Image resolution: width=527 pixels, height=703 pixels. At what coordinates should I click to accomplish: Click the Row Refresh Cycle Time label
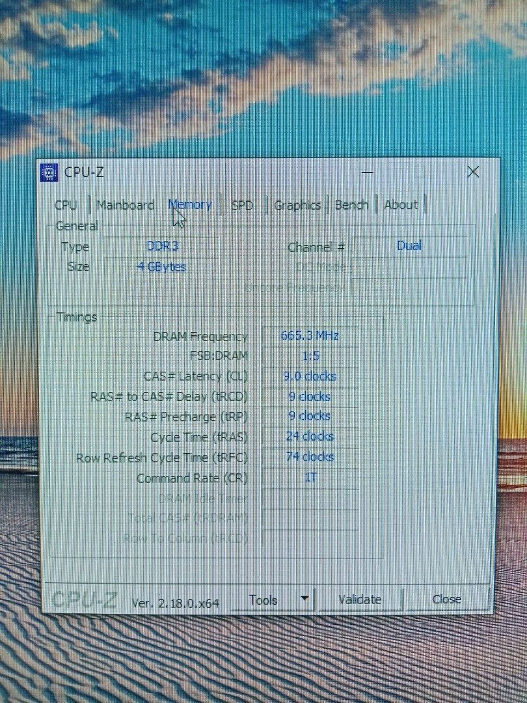point(162,458)
